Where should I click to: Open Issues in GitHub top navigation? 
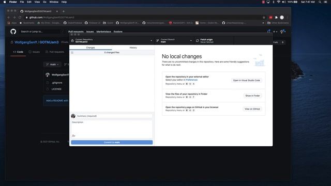(x=90, y=32)
